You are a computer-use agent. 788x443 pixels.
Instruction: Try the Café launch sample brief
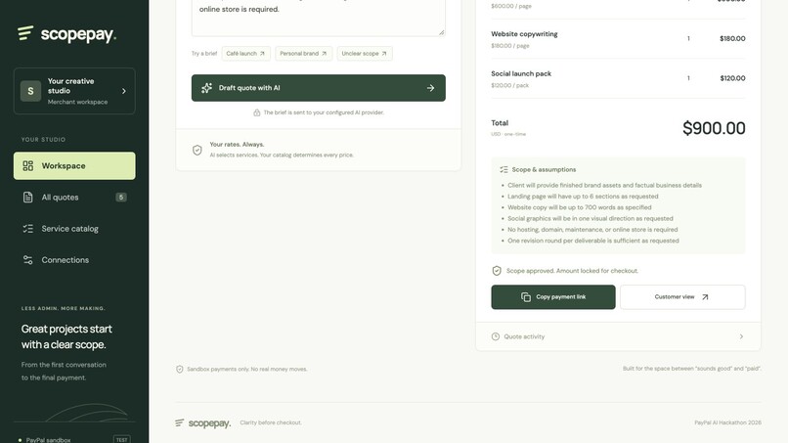[245, 54]
